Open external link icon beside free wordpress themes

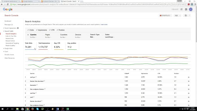coord(45,89)
